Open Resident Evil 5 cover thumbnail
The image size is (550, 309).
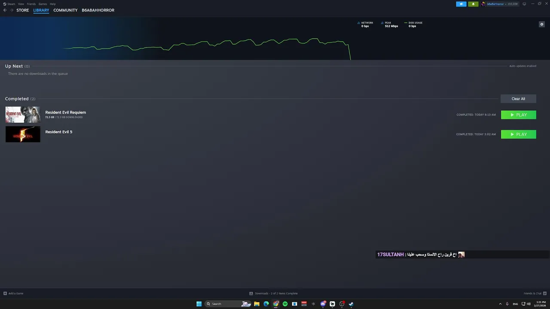click(23, 134)
